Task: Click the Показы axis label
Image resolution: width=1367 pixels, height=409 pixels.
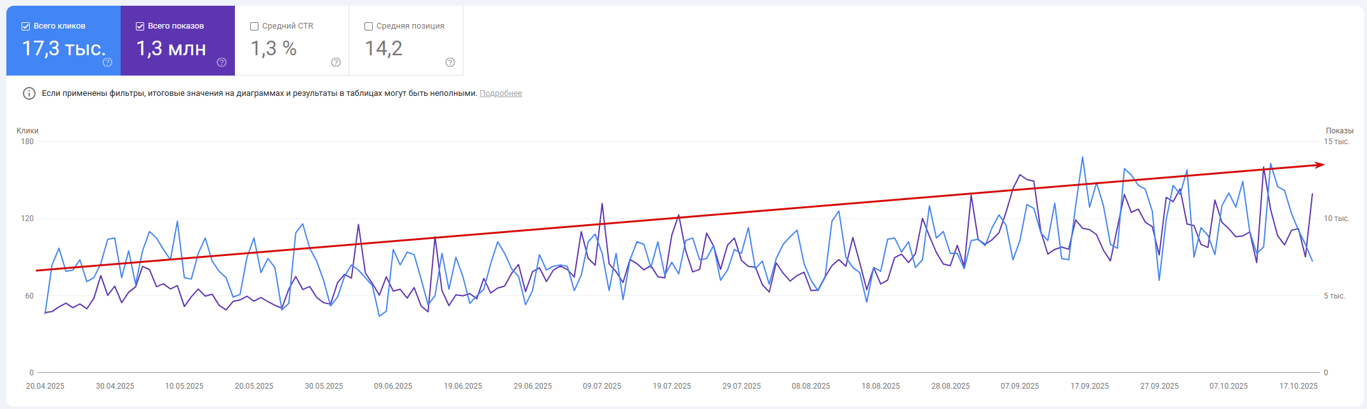Action: [x=1339, y=131]
